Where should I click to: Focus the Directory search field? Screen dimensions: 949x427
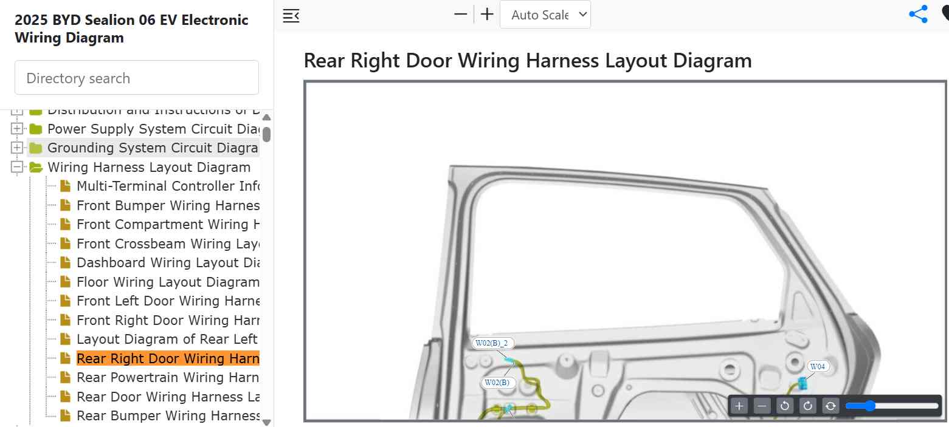(137, 78)
